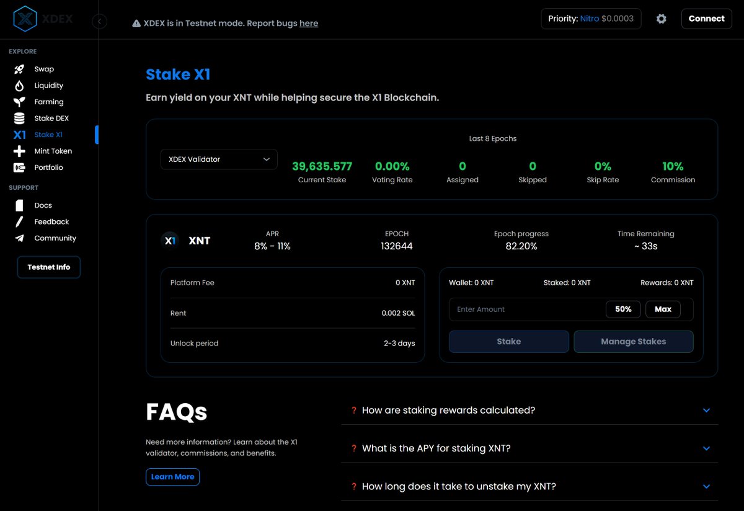Open the XDEX Validator dropdown
The image size is (744, 511).
pyautogui.click(x=219, y=159)
